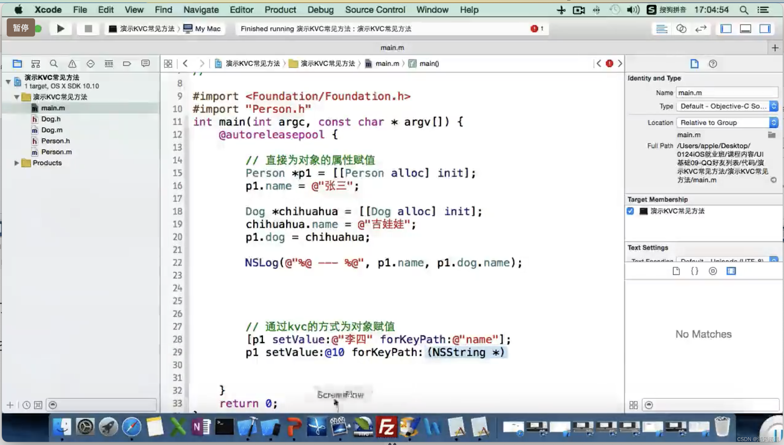Click the assistant editor icon in toolbar
The image size is (784, 445).
(x=681, y=29)
